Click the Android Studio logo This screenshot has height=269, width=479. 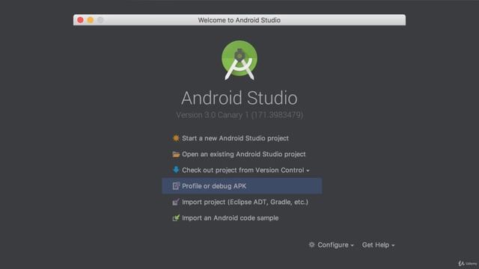click(x=239, y=60)
